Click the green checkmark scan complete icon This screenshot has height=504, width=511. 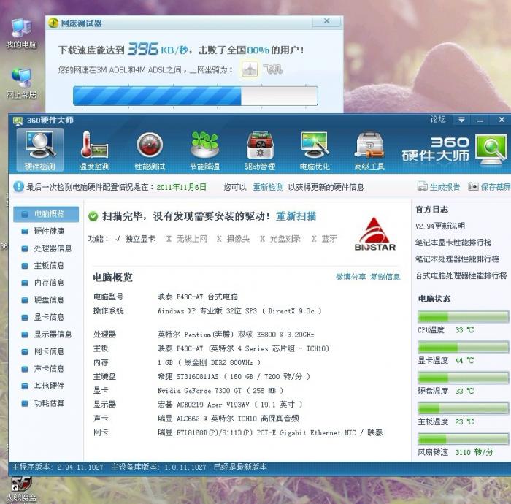[x=93, y=216]
